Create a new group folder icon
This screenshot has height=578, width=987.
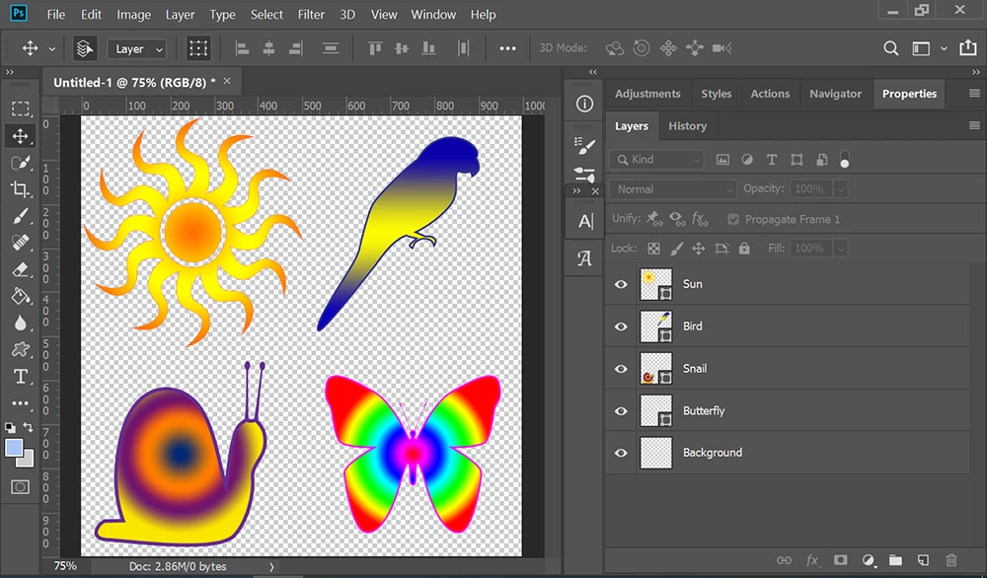(895, 560)
